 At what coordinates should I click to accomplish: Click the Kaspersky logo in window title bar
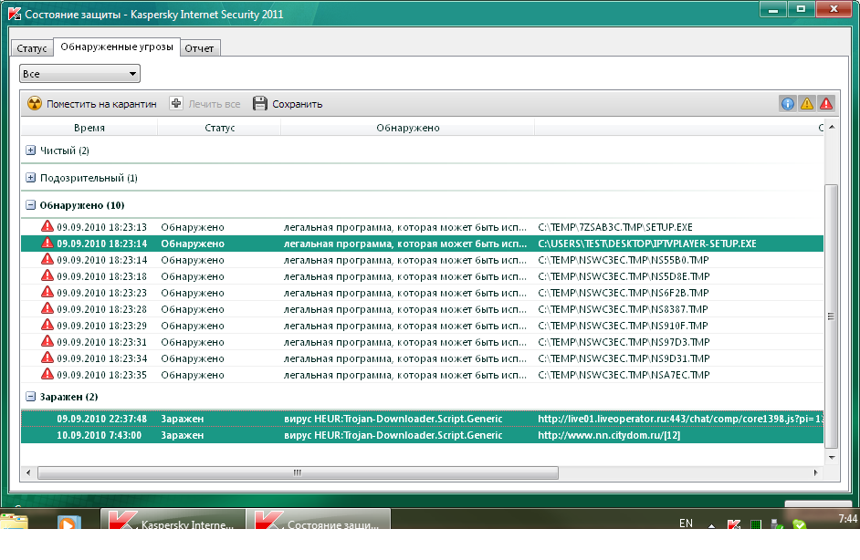point(13,15)
